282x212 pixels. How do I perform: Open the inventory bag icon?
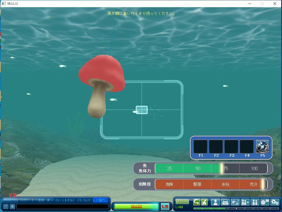click(225, 202)
